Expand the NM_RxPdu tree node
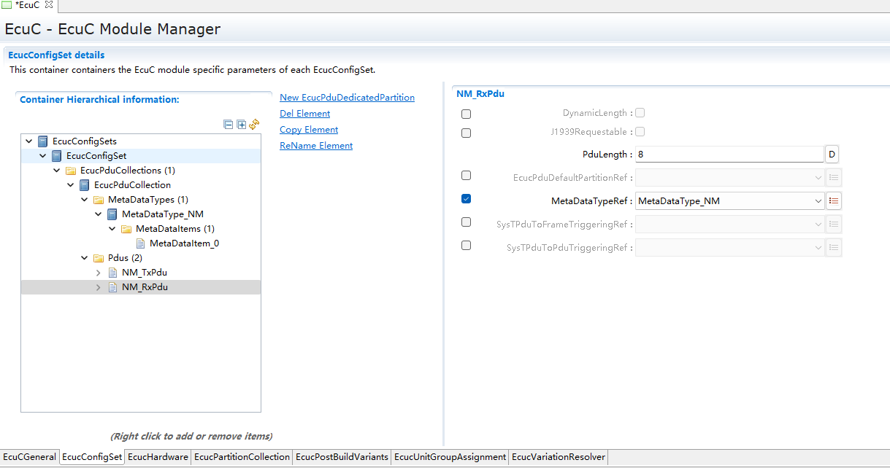 [99, 287]
